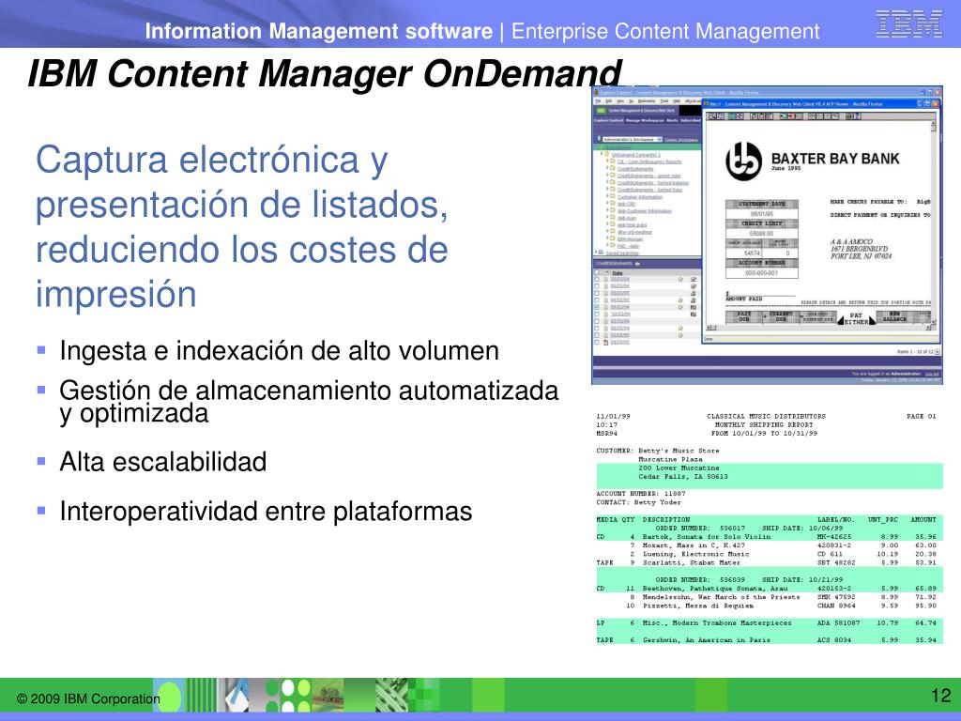Screen dimensions: 961x721
Task: Click the IBM logo in slide header
Action: [x=908, y=24]
